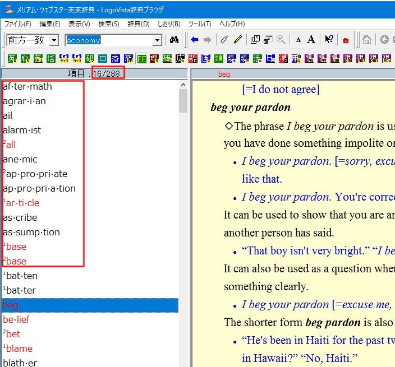Go back with the blue left arrow
Screen dimensions: 395x367
[195, 40]
